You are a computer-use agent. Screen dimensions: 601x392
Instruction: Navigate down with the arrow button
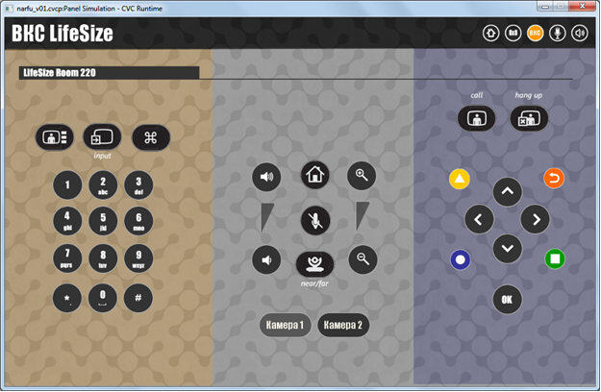pos(508,249)
